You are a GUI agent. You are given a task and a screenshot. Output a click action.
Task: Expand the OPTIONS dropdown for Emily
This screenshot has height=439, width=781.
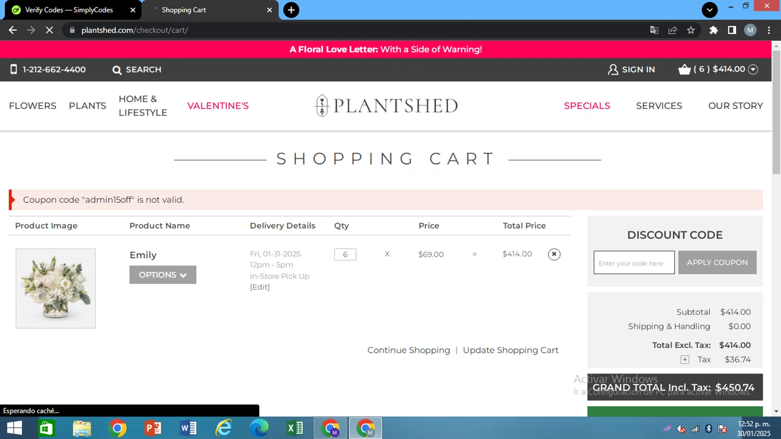163,275
